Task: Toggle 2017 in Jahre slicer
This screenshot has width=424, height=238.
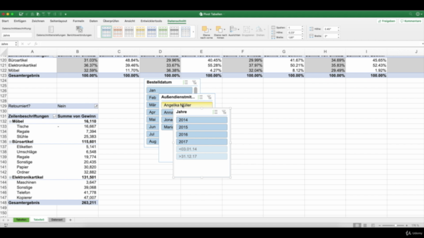Action: coord(201,141)
